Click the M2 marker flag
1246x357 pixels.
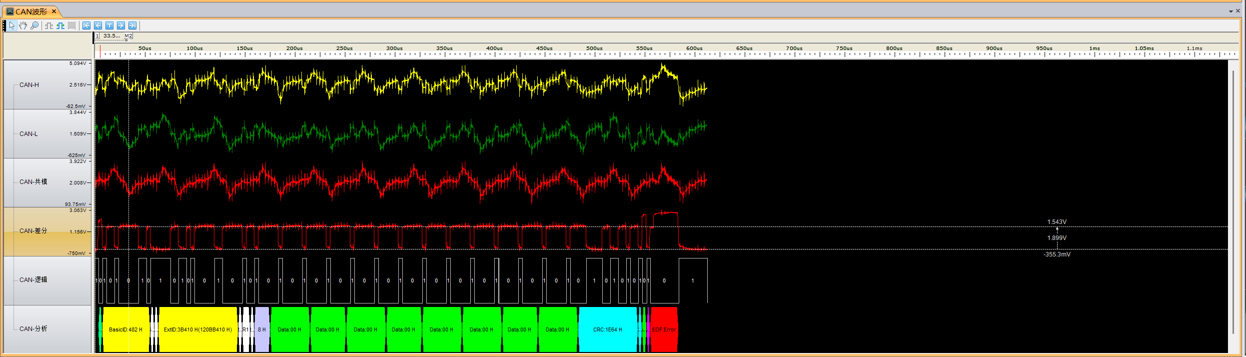pyautogui.click(x=128, y=36)
